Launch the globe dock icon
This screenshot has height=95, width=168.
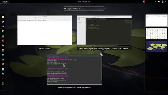3,83
